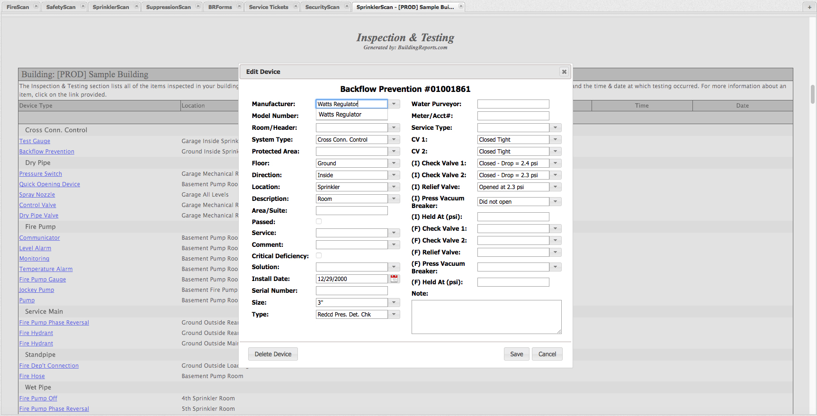Click inside the Note text area
Viewport: 817px width, 416px height.
(486, 317)
